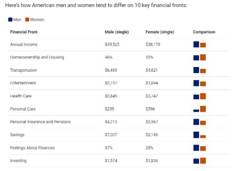Click the Personal Insurance comparison bar icon

tap(200, 122)
